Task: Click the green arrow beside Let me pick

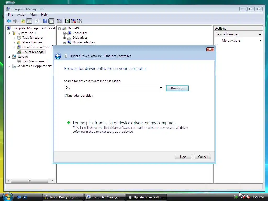Action: click(x=69, y=122)
